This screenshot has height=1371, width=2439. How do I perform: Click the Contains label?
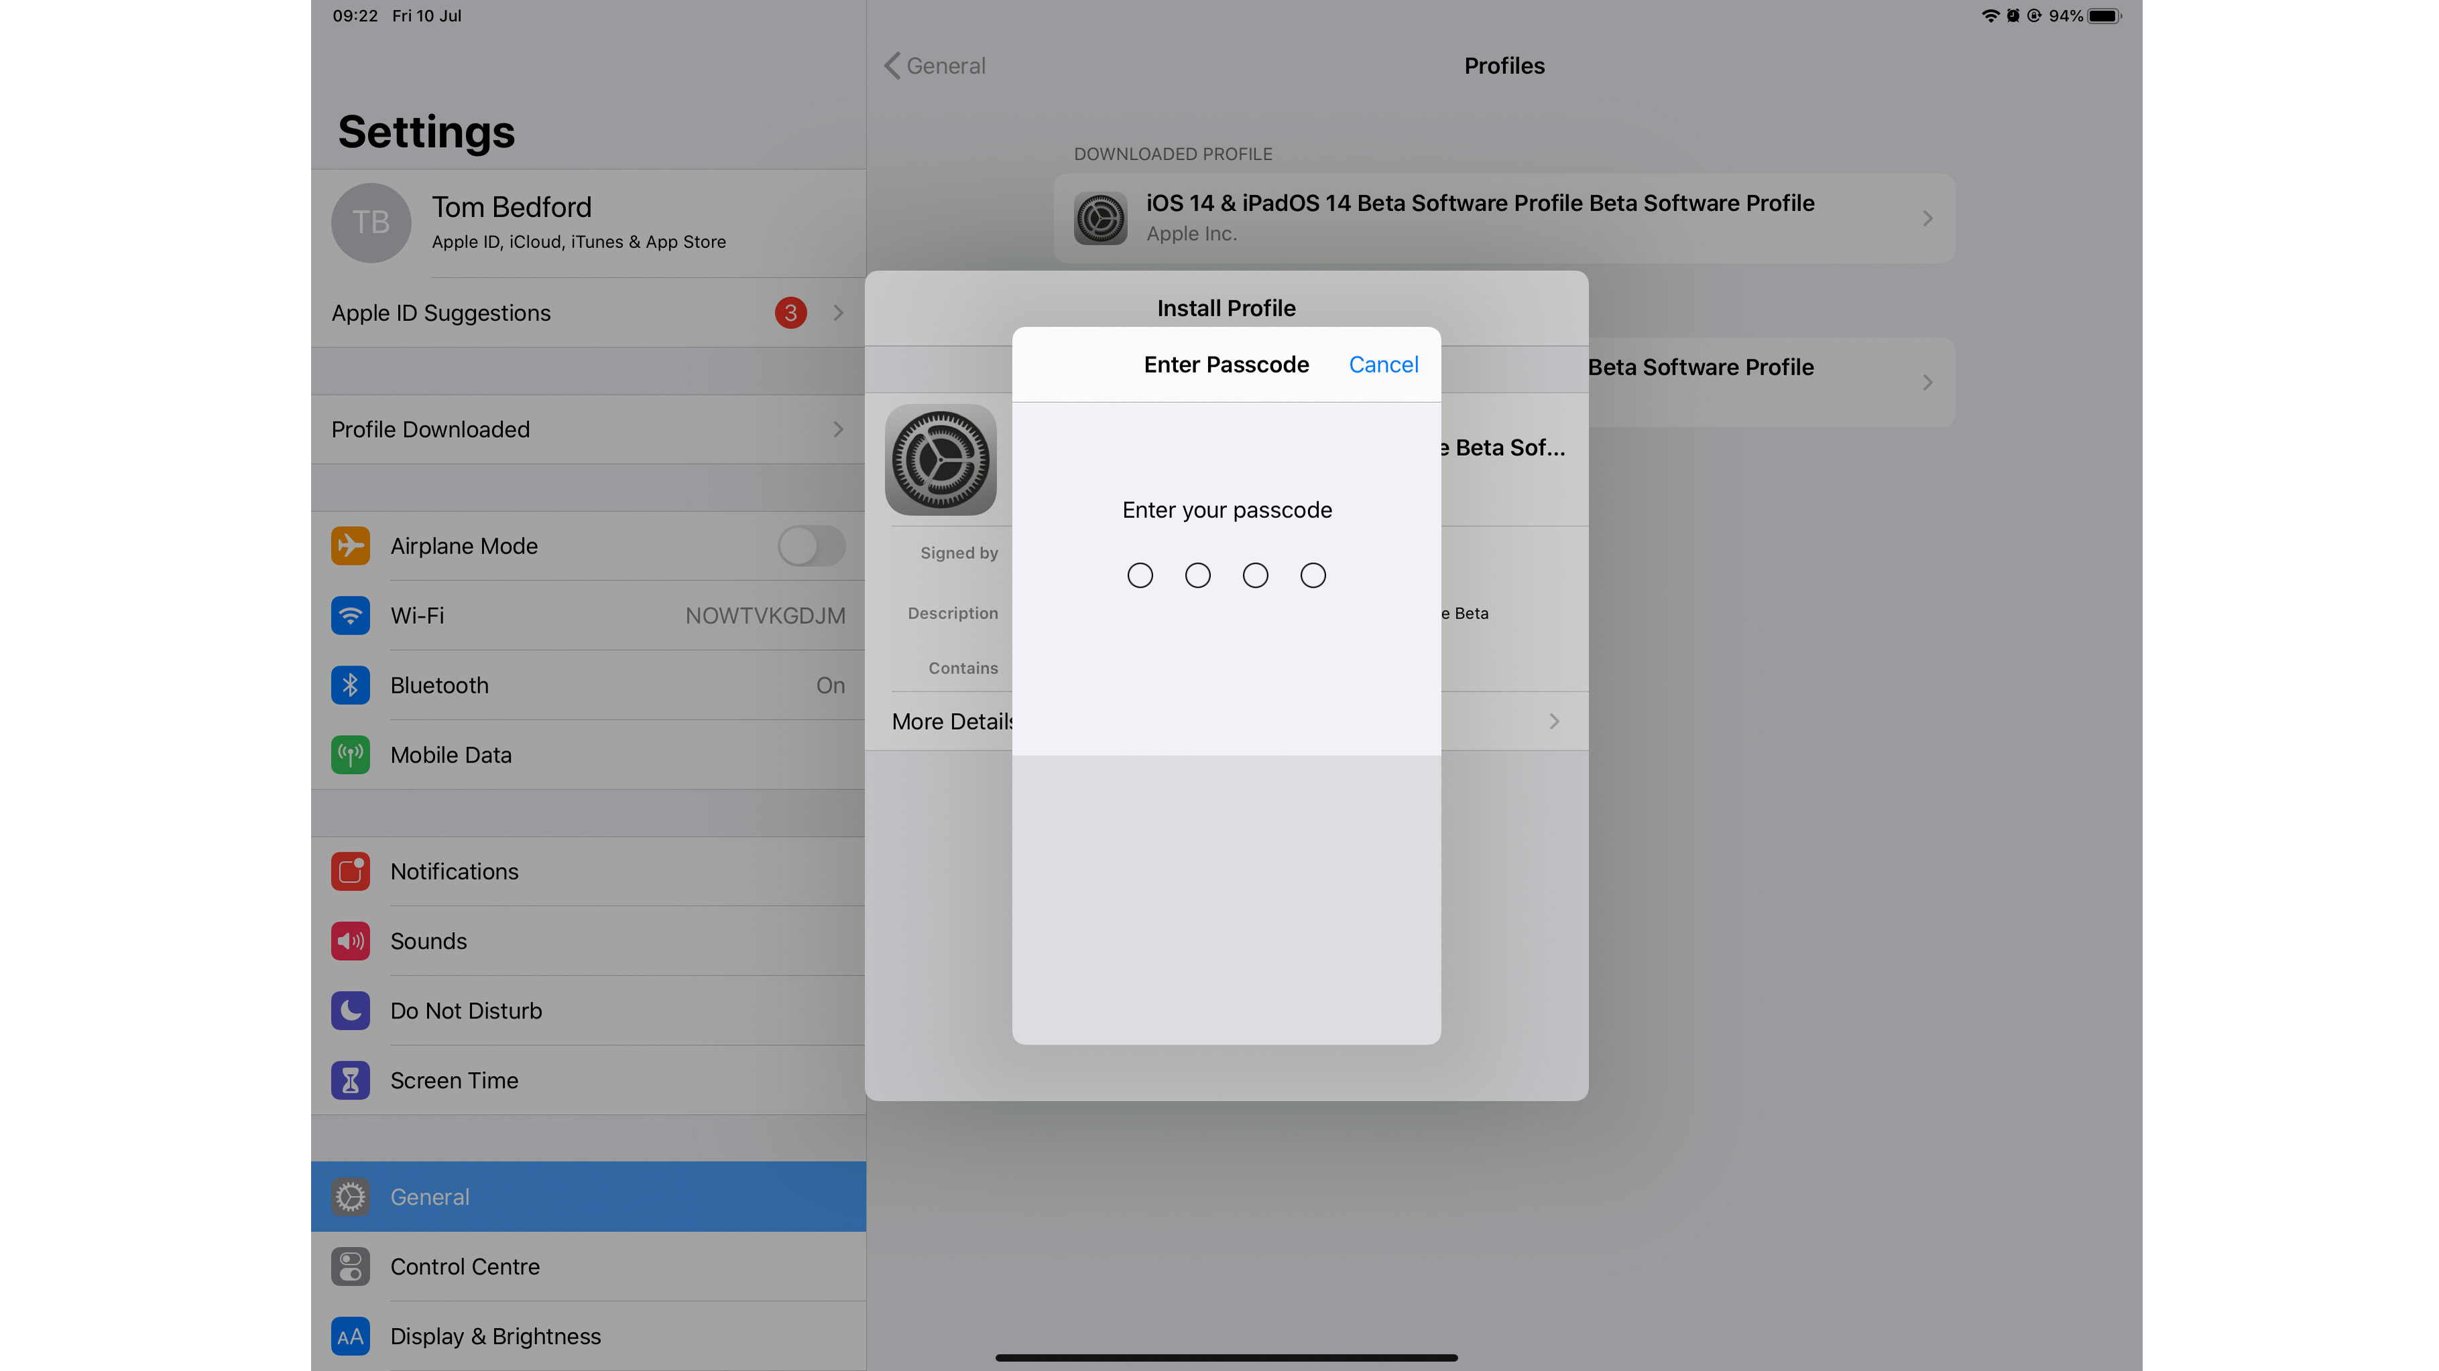(963, 668)
